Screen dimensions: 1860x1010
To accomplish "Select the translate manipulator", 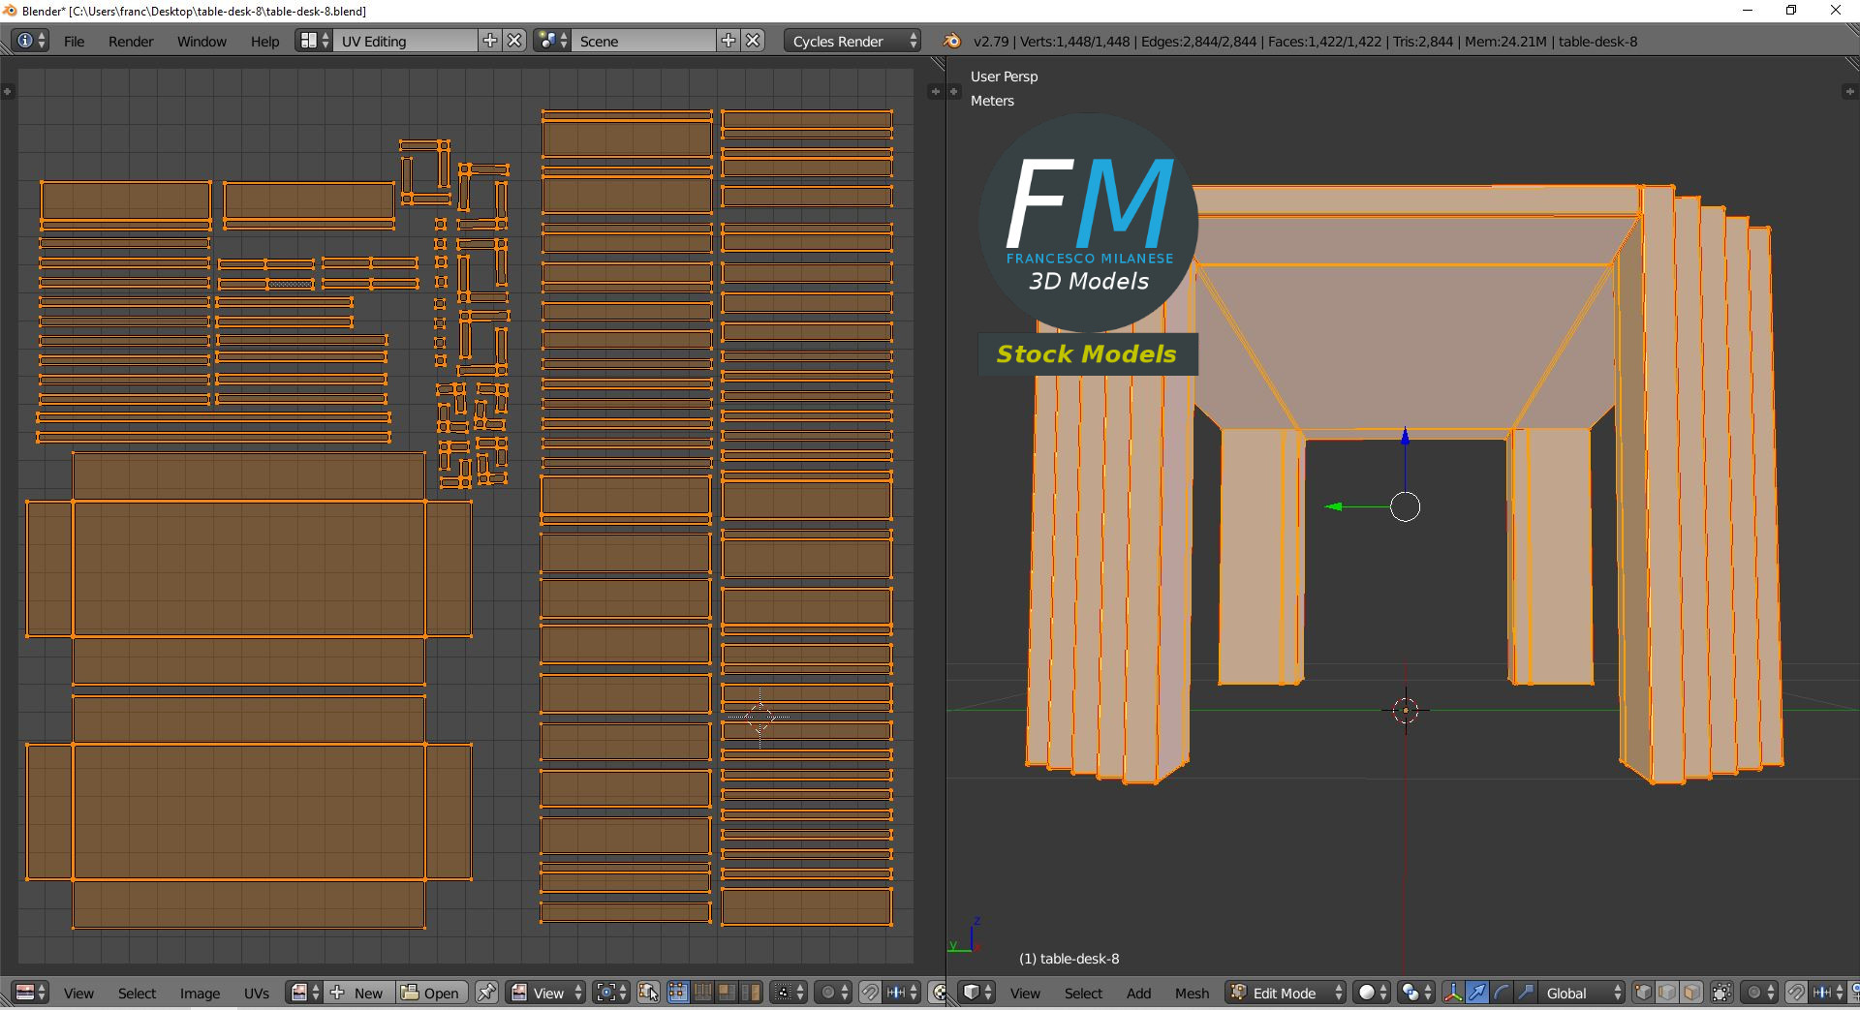I will point(1477,993).
